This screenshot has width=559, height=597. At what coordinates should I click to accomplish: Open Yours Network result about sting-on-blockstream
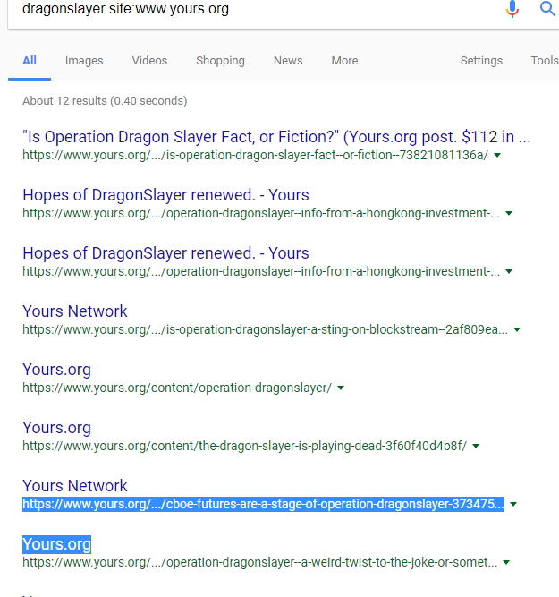(x=75, y=311)
